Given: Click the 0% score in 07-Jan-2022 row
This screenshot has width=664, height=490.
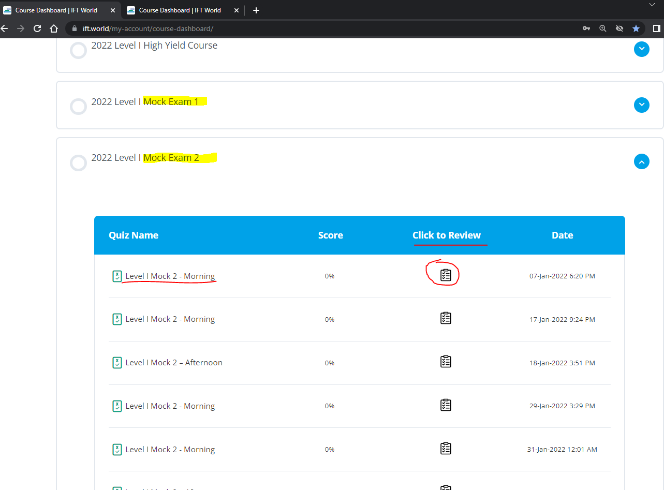Looking at the screenshot, I should [x=330, y=276].
